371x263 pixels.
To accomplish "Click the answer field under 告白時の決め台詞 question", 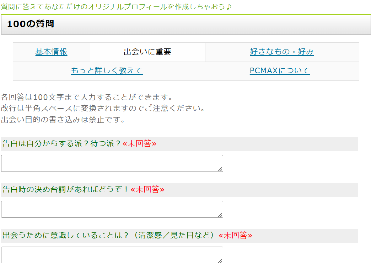I will point(112,209).
